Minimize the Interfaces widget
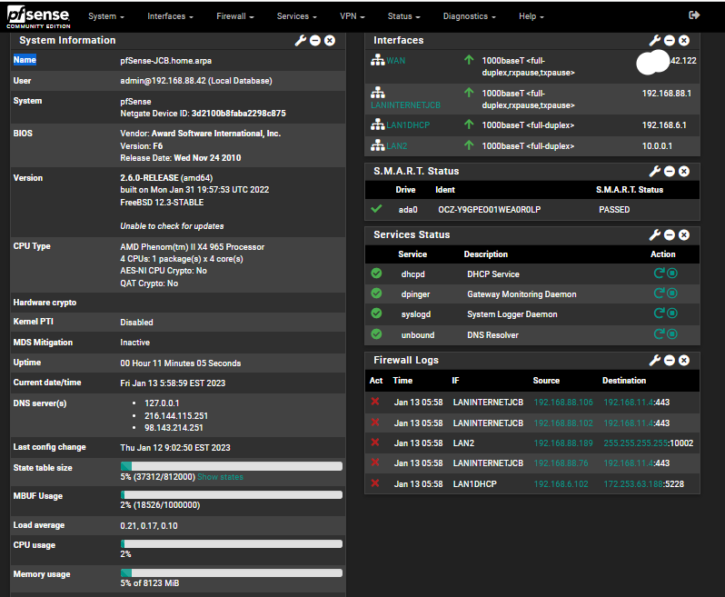The height and width of the screenshot is (597, 725). click(x=670, y=41)
